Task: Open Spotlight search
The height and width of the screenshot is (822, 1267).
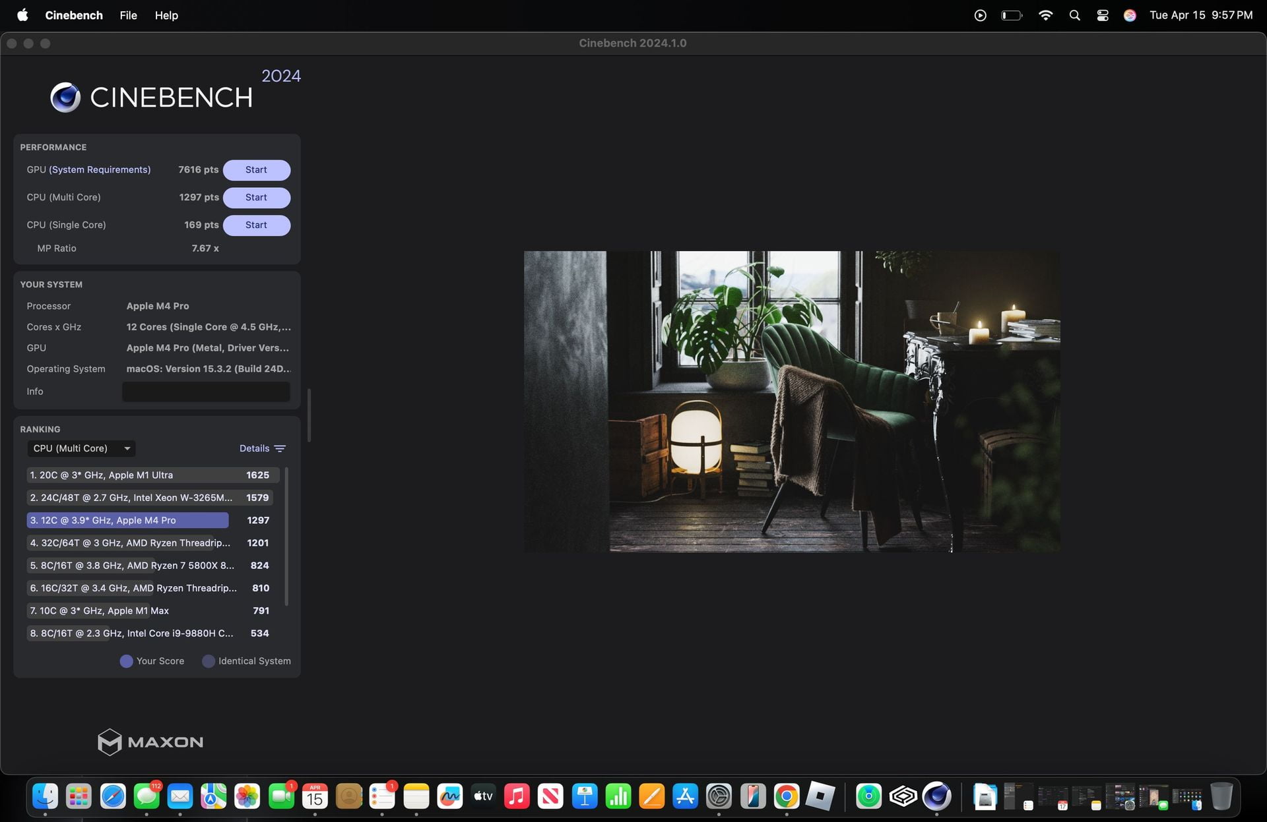Action: click(x=1074, y=15)
